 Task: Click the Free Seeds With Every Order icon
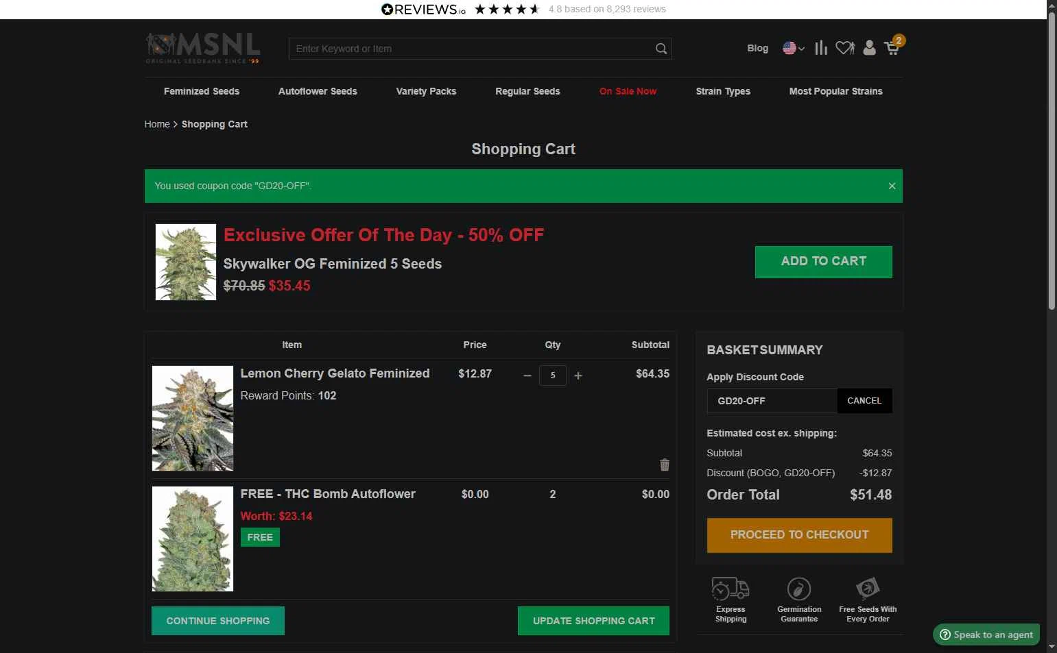(x=868, y=589)
